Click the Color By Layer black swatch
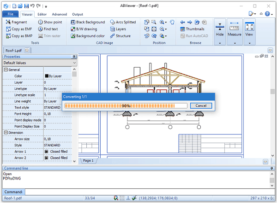Viewport: 277px width, 203px height. (47, 76)
